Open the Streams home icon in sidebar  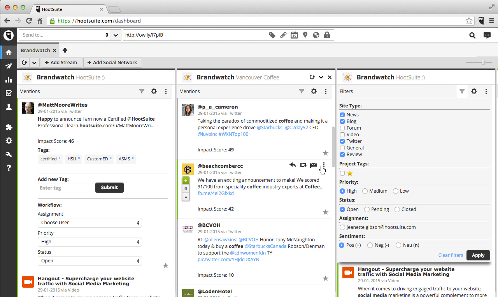click(9, 52)
